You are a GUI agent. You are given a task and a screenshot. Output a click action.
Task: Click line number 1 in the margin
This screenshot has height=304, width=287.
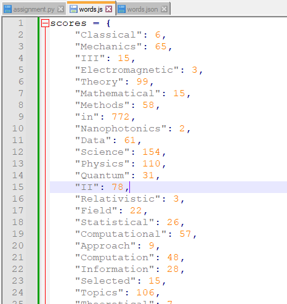tap(21, 23)
